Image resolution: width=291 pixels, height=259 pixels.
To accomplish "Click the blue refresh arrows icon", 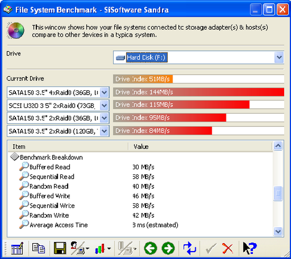I will (189, 248).
